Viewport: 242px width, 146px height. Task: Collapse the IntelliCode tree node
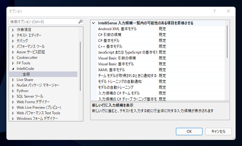13,69
